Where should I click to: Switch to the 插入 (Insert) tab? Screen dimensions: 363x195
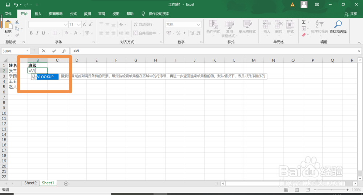coord(38,14)
